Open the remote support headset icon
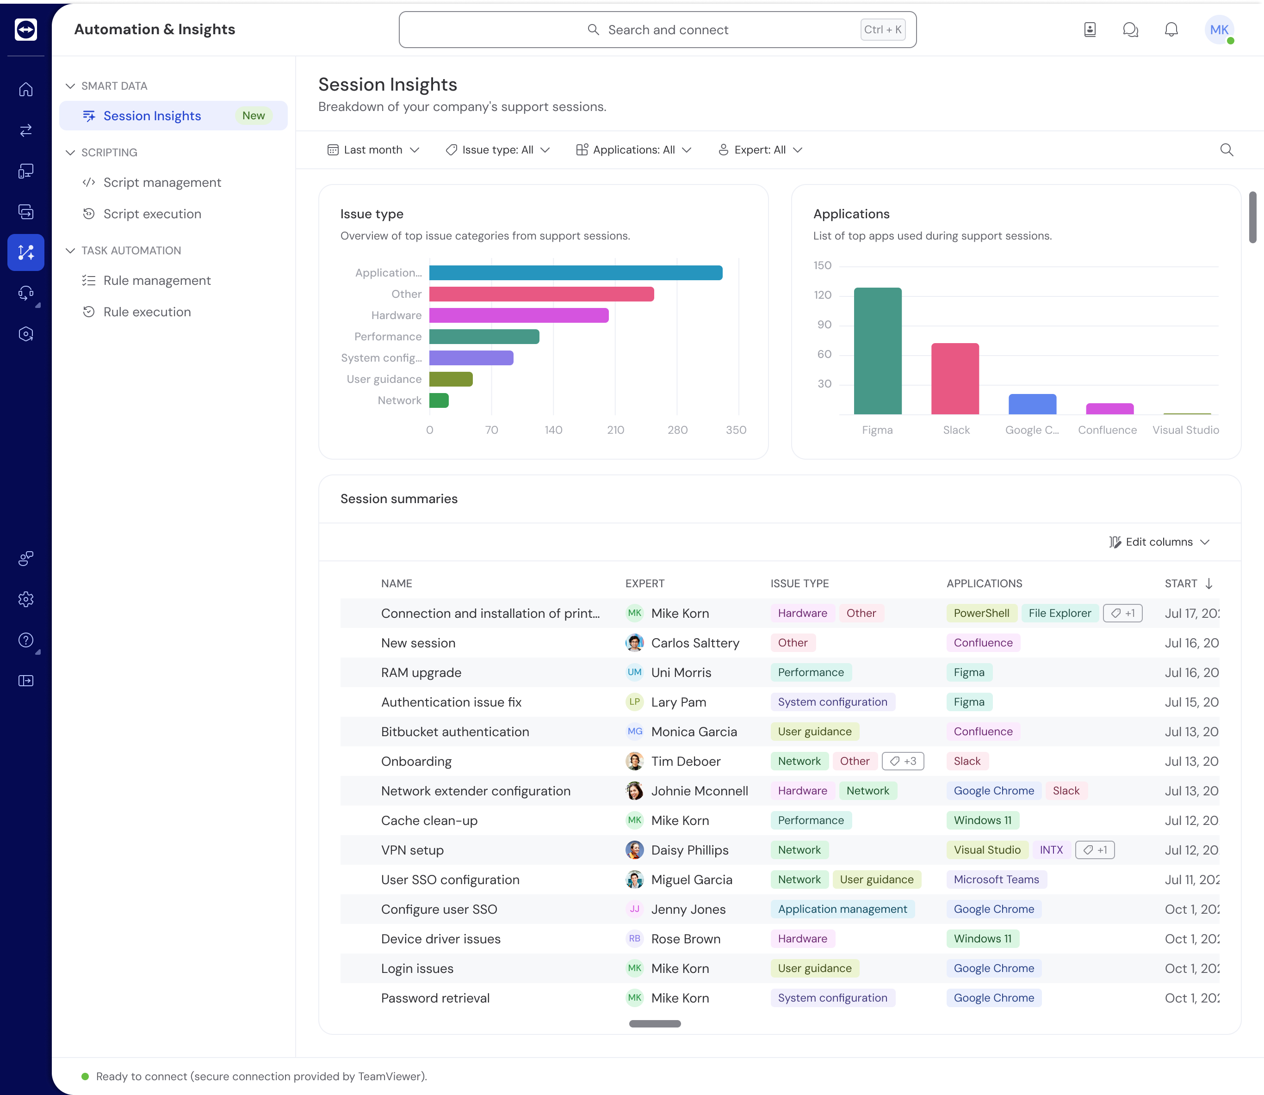The width and height of the screenshot is (1264, 1095). click(25, 293)
